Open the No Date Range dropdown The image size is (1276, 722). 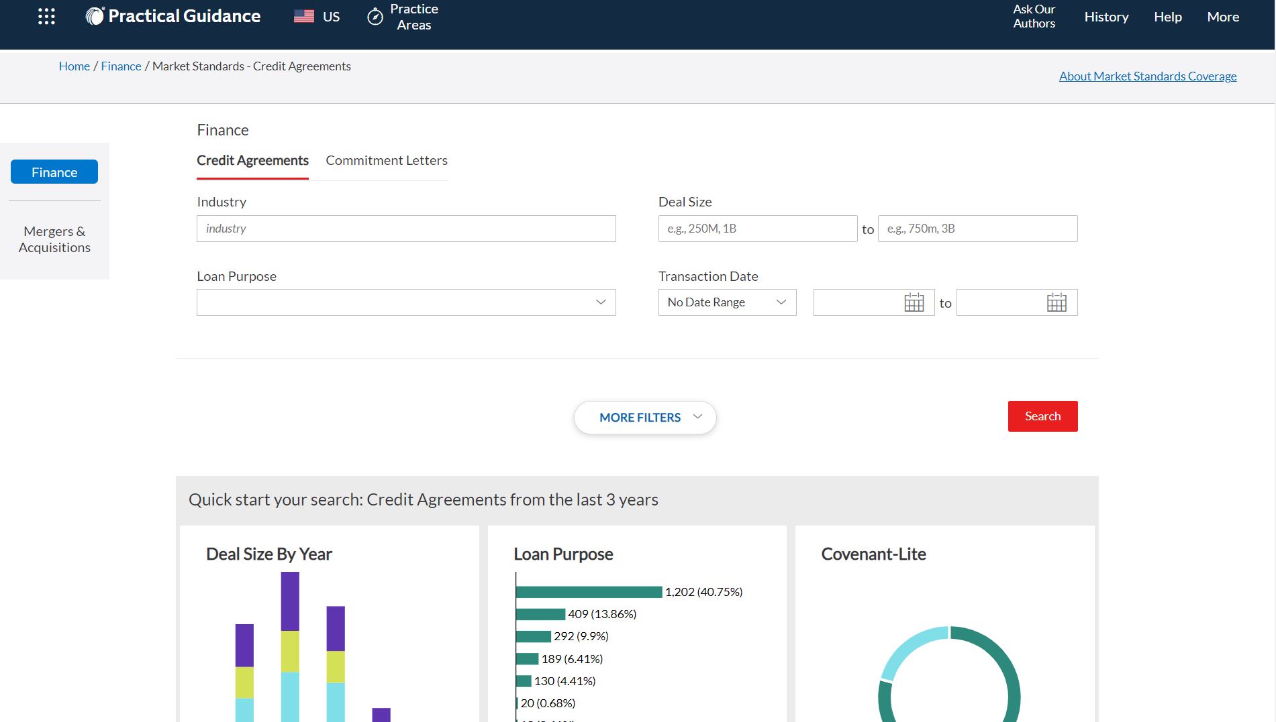coord(726,302)
